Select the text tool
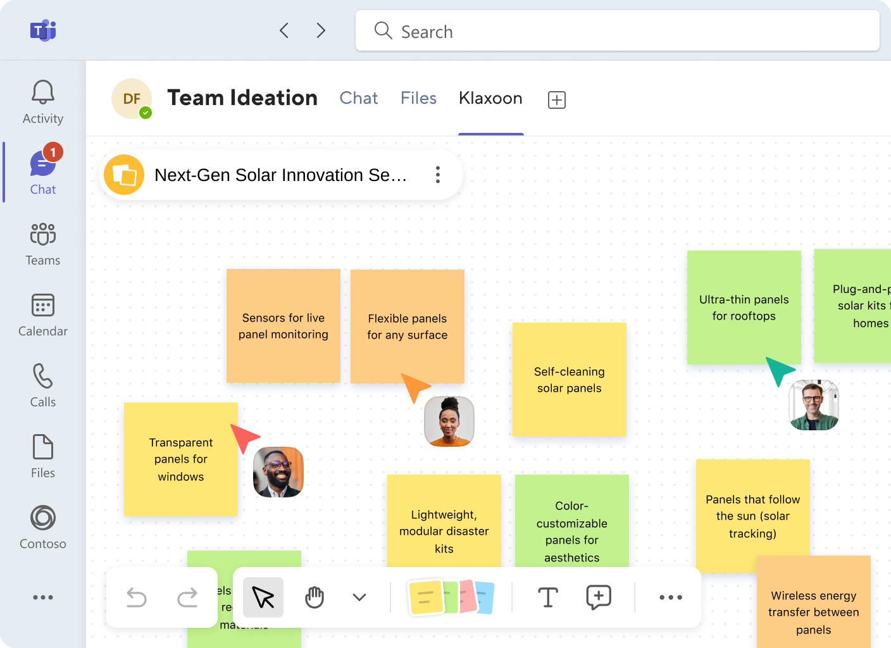 pos(548,597)
